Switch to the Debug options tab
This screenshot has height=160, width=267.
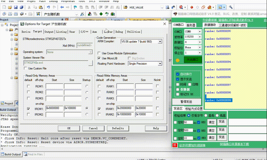tap(119, 32)
